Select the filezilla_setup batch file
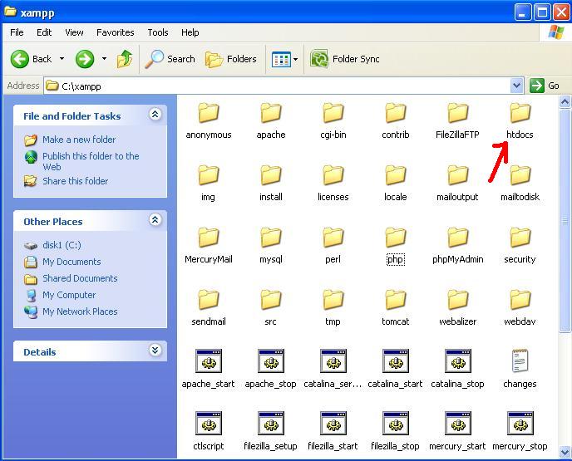The width and height of the screenshot is (572, 461). click(x=271, y=431)
